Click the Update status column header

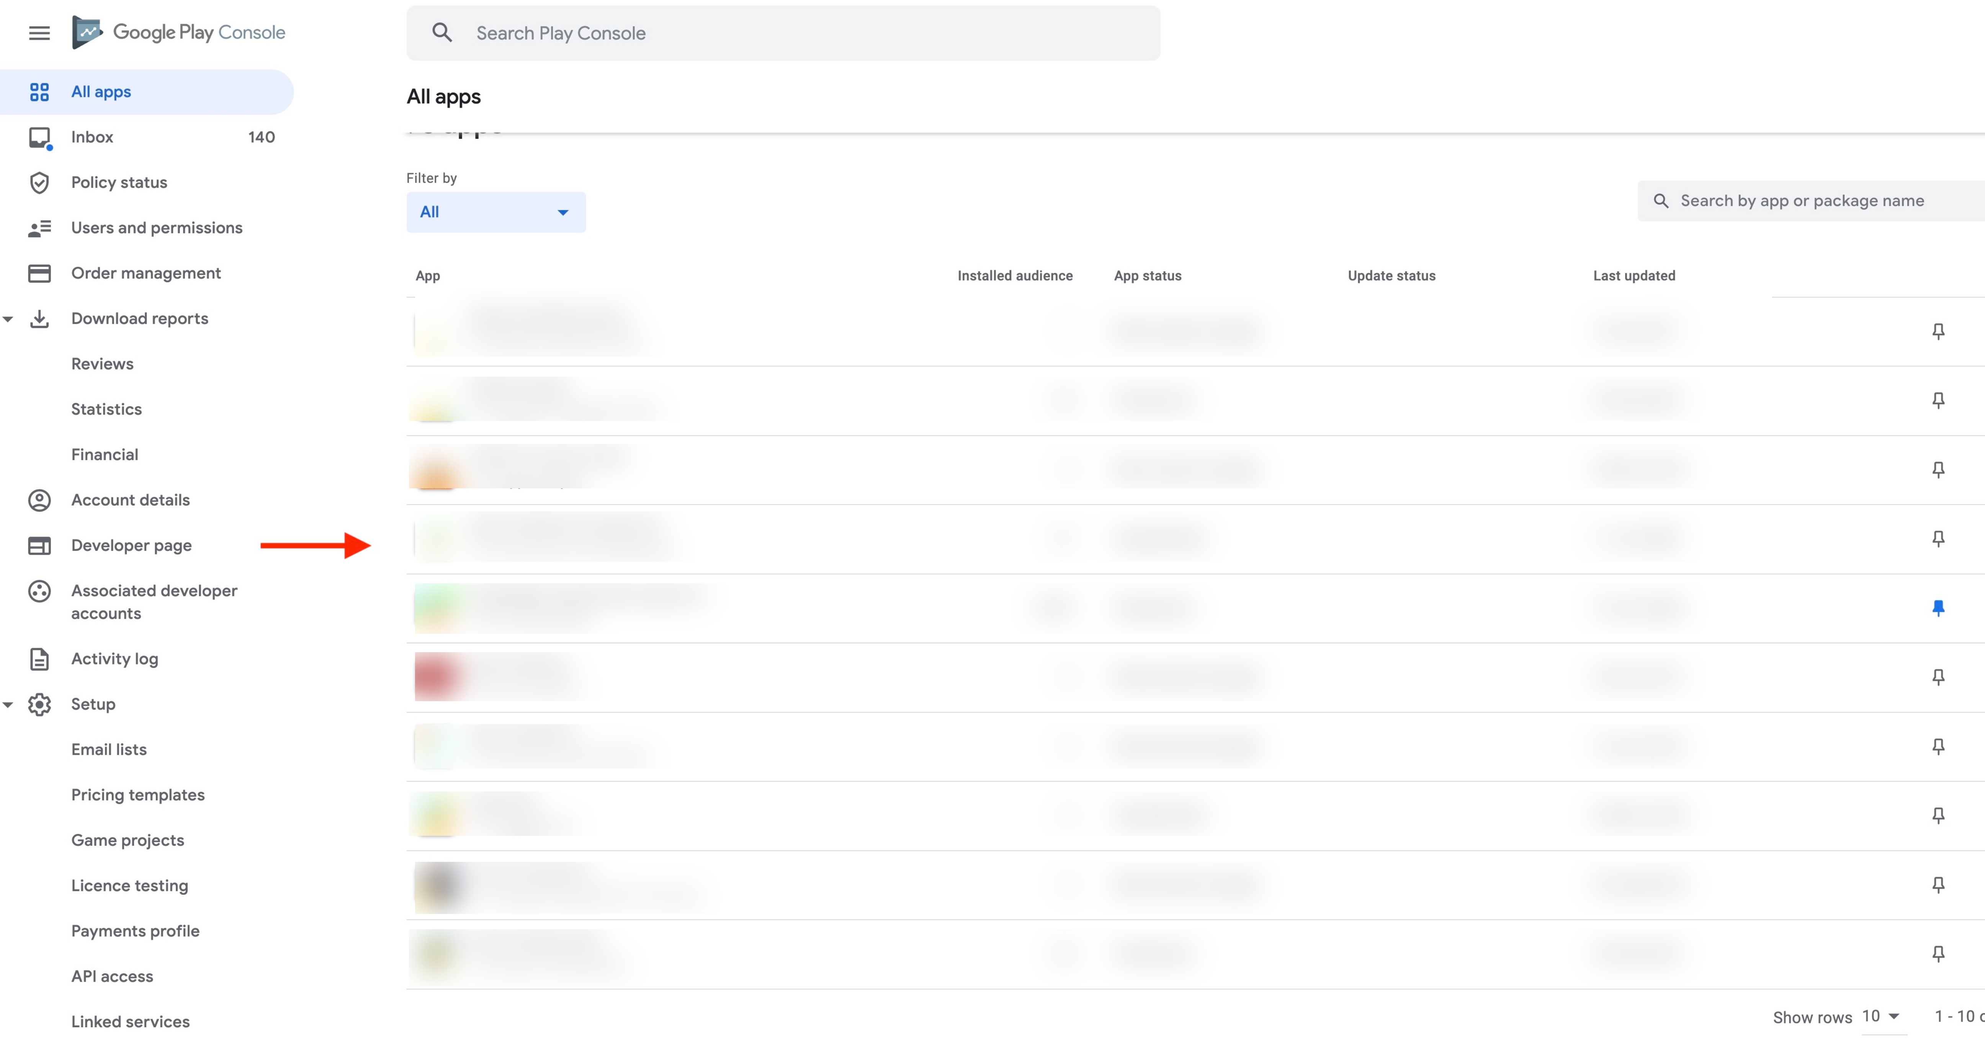(1391, 276)
